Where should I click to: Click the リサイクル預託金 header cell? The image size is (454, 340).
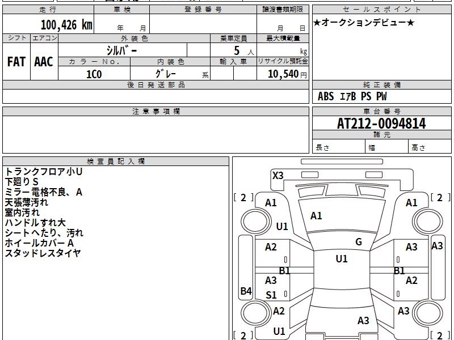[x=283, y=61]
